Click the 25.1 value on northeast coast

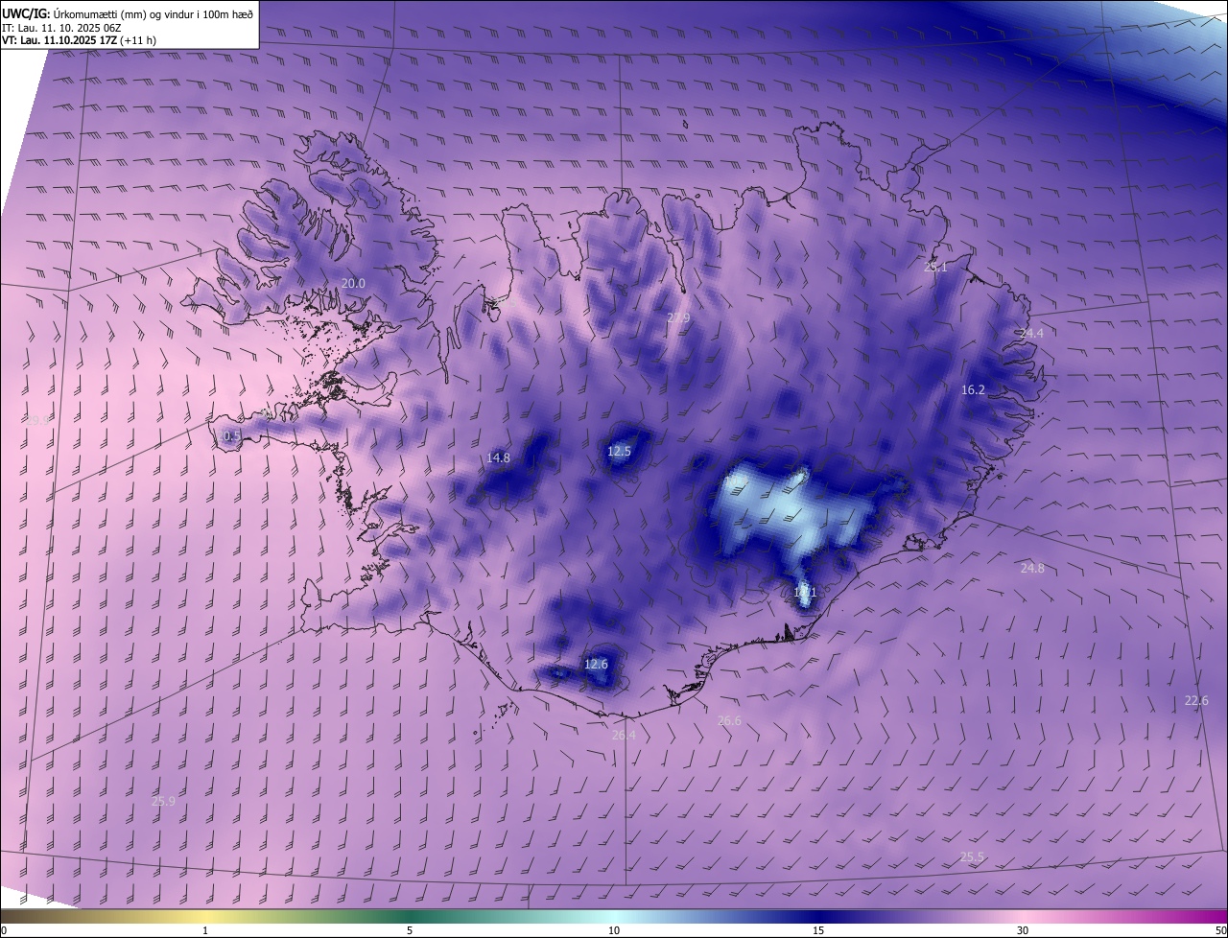[935, 267]
